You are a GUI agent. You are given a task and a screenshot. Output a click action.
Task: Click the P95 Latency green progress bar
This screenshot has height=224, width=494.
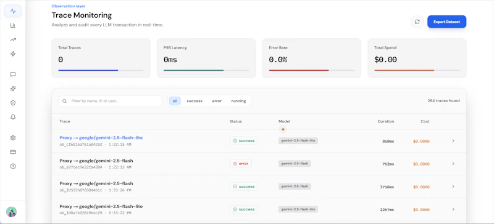(x=206, y=70)
